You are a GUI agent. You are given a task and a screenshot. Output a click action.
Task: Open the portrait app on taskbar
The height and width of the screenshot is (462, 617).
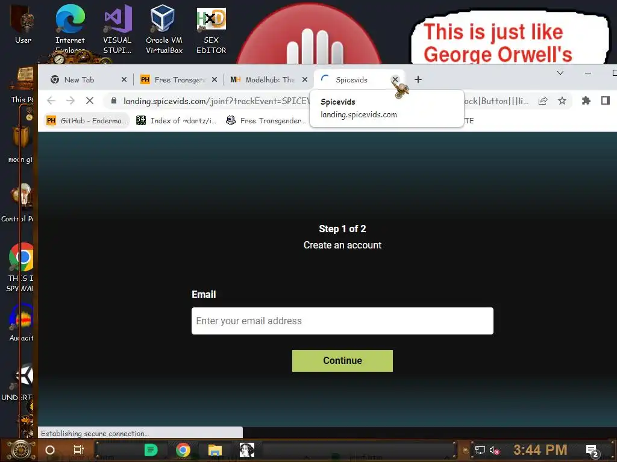pyautogui.click(x=247, y=450)
